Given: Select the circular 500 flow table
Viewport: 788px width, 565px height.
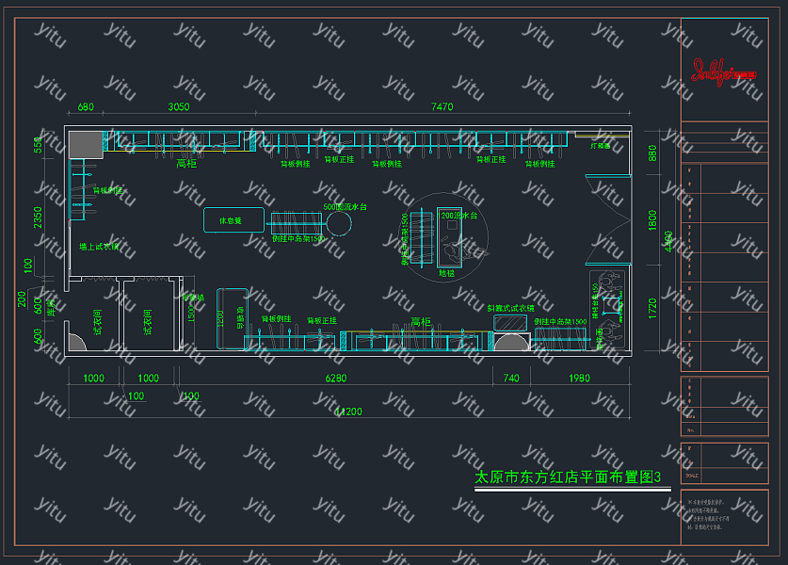Looking at the screenshot, I should [338, 223].
